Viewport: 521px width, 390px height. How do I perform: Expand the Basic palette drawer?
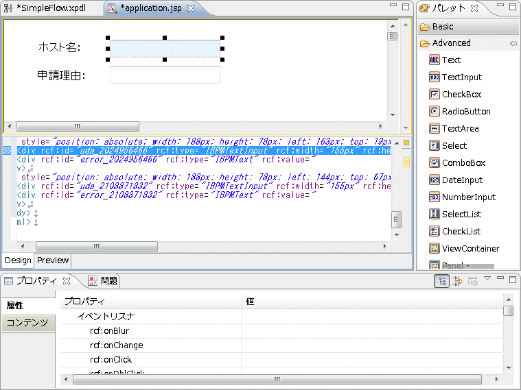pos(468,27)
